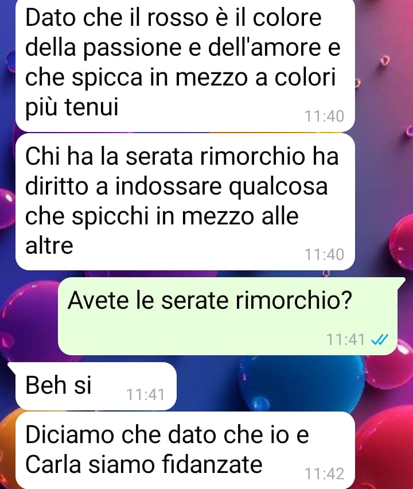Tap the 11:41 timestamp beside 'Beh si'
This screenshot has height=489, width=413.
coord(145,394)
